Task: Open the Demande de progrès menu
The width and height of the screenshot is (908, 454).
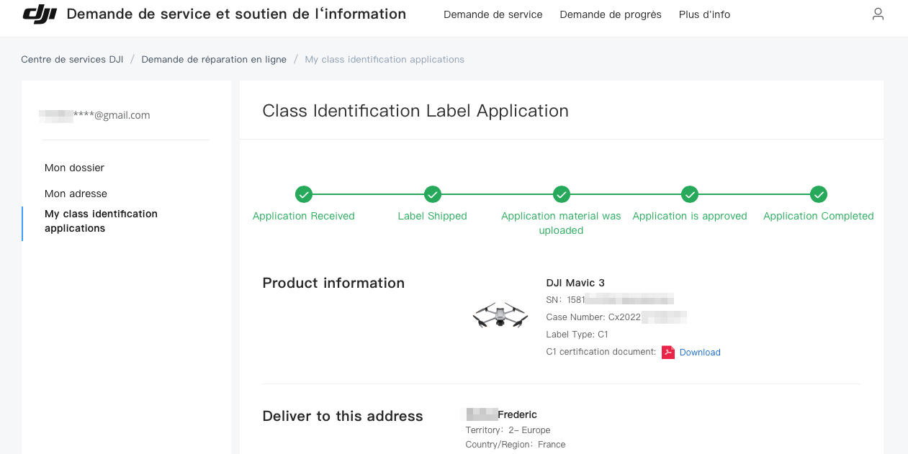Action: pos(611,14)
